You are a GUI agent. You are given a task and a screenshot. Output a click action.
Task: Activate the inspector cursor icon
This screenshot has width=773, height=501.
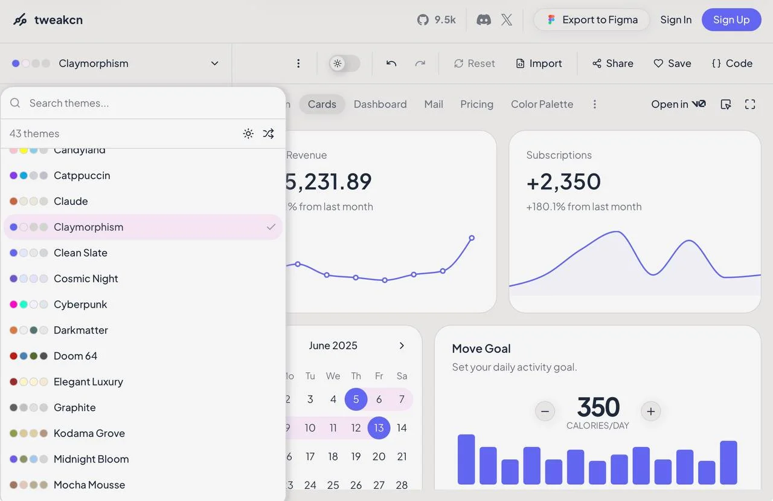click(726, 105)
